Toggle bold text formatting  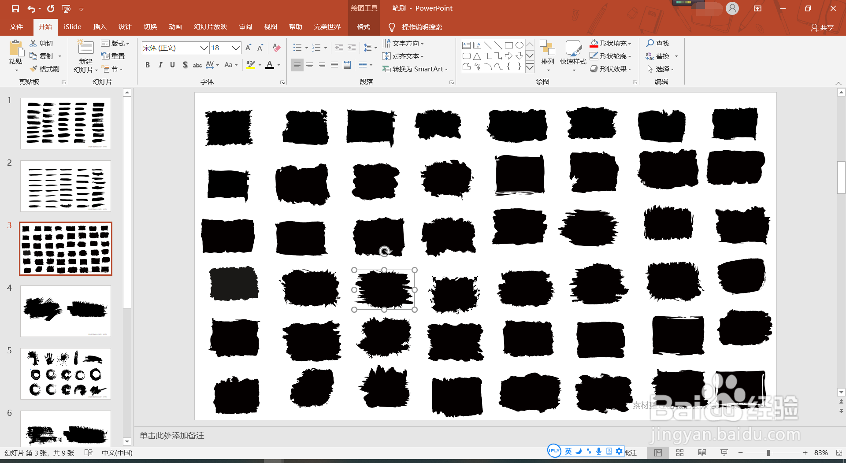point(148,65)
